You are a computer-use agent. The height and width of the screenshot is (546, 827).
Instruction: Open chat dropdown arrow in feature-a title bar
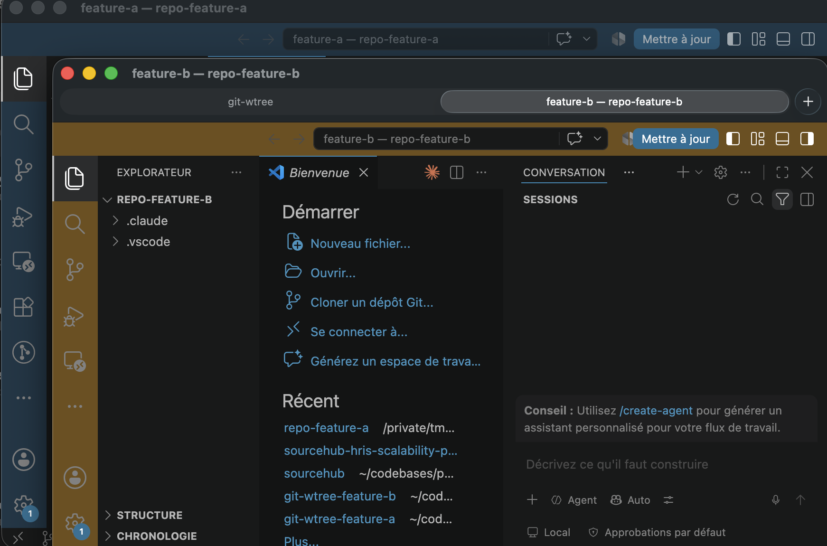pyautogui.click(x=586, y=39)
